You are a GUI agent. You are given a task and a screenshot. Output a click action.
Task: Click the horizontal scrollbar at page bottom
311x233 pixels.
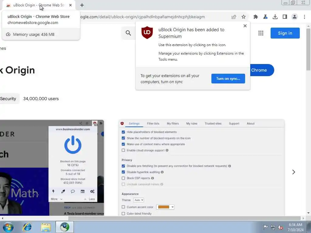[x=184, y=218]
